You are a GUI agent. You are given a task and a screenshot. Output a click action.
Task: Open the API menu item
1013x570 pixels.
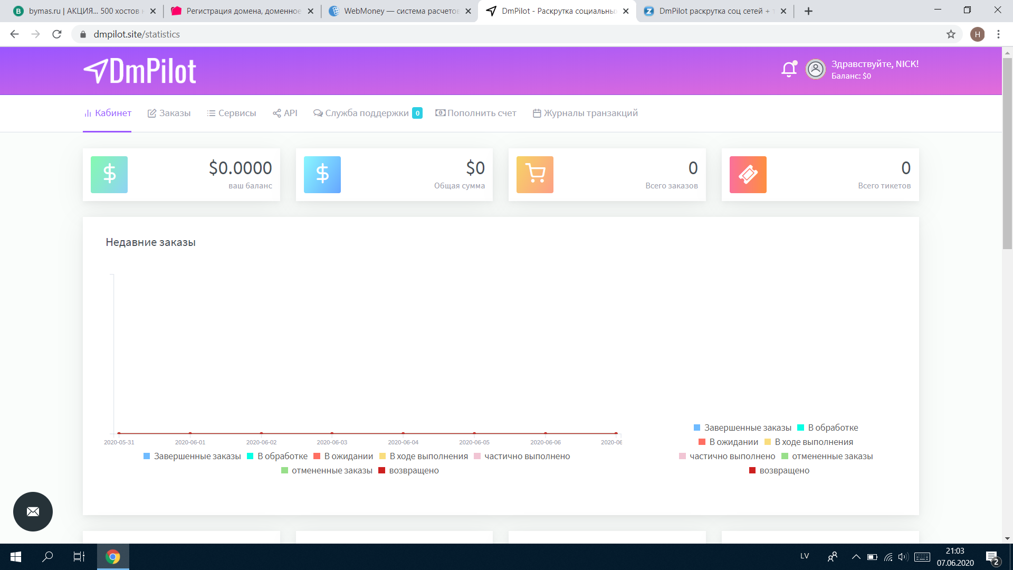[285, 113]
